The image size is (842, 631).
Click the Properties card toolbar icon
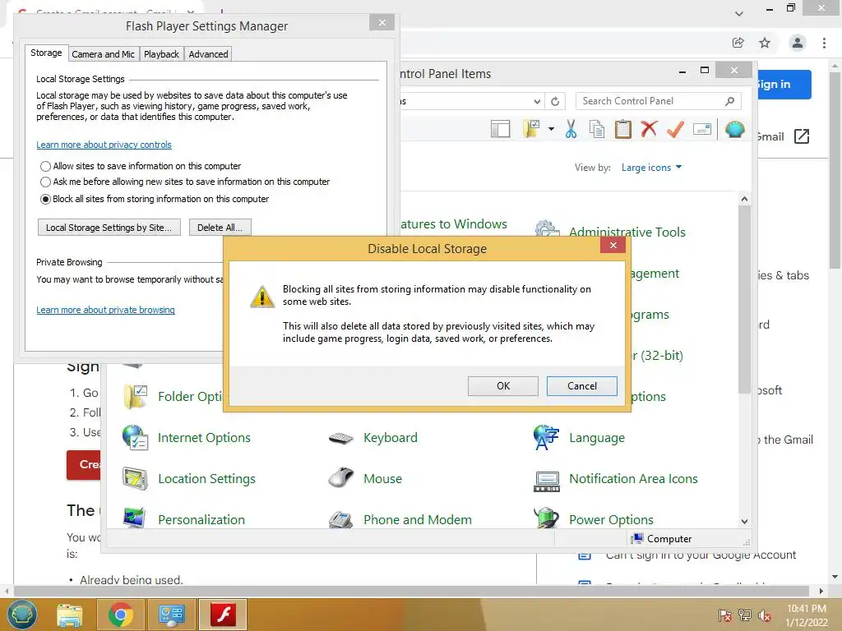click(702, 129)
